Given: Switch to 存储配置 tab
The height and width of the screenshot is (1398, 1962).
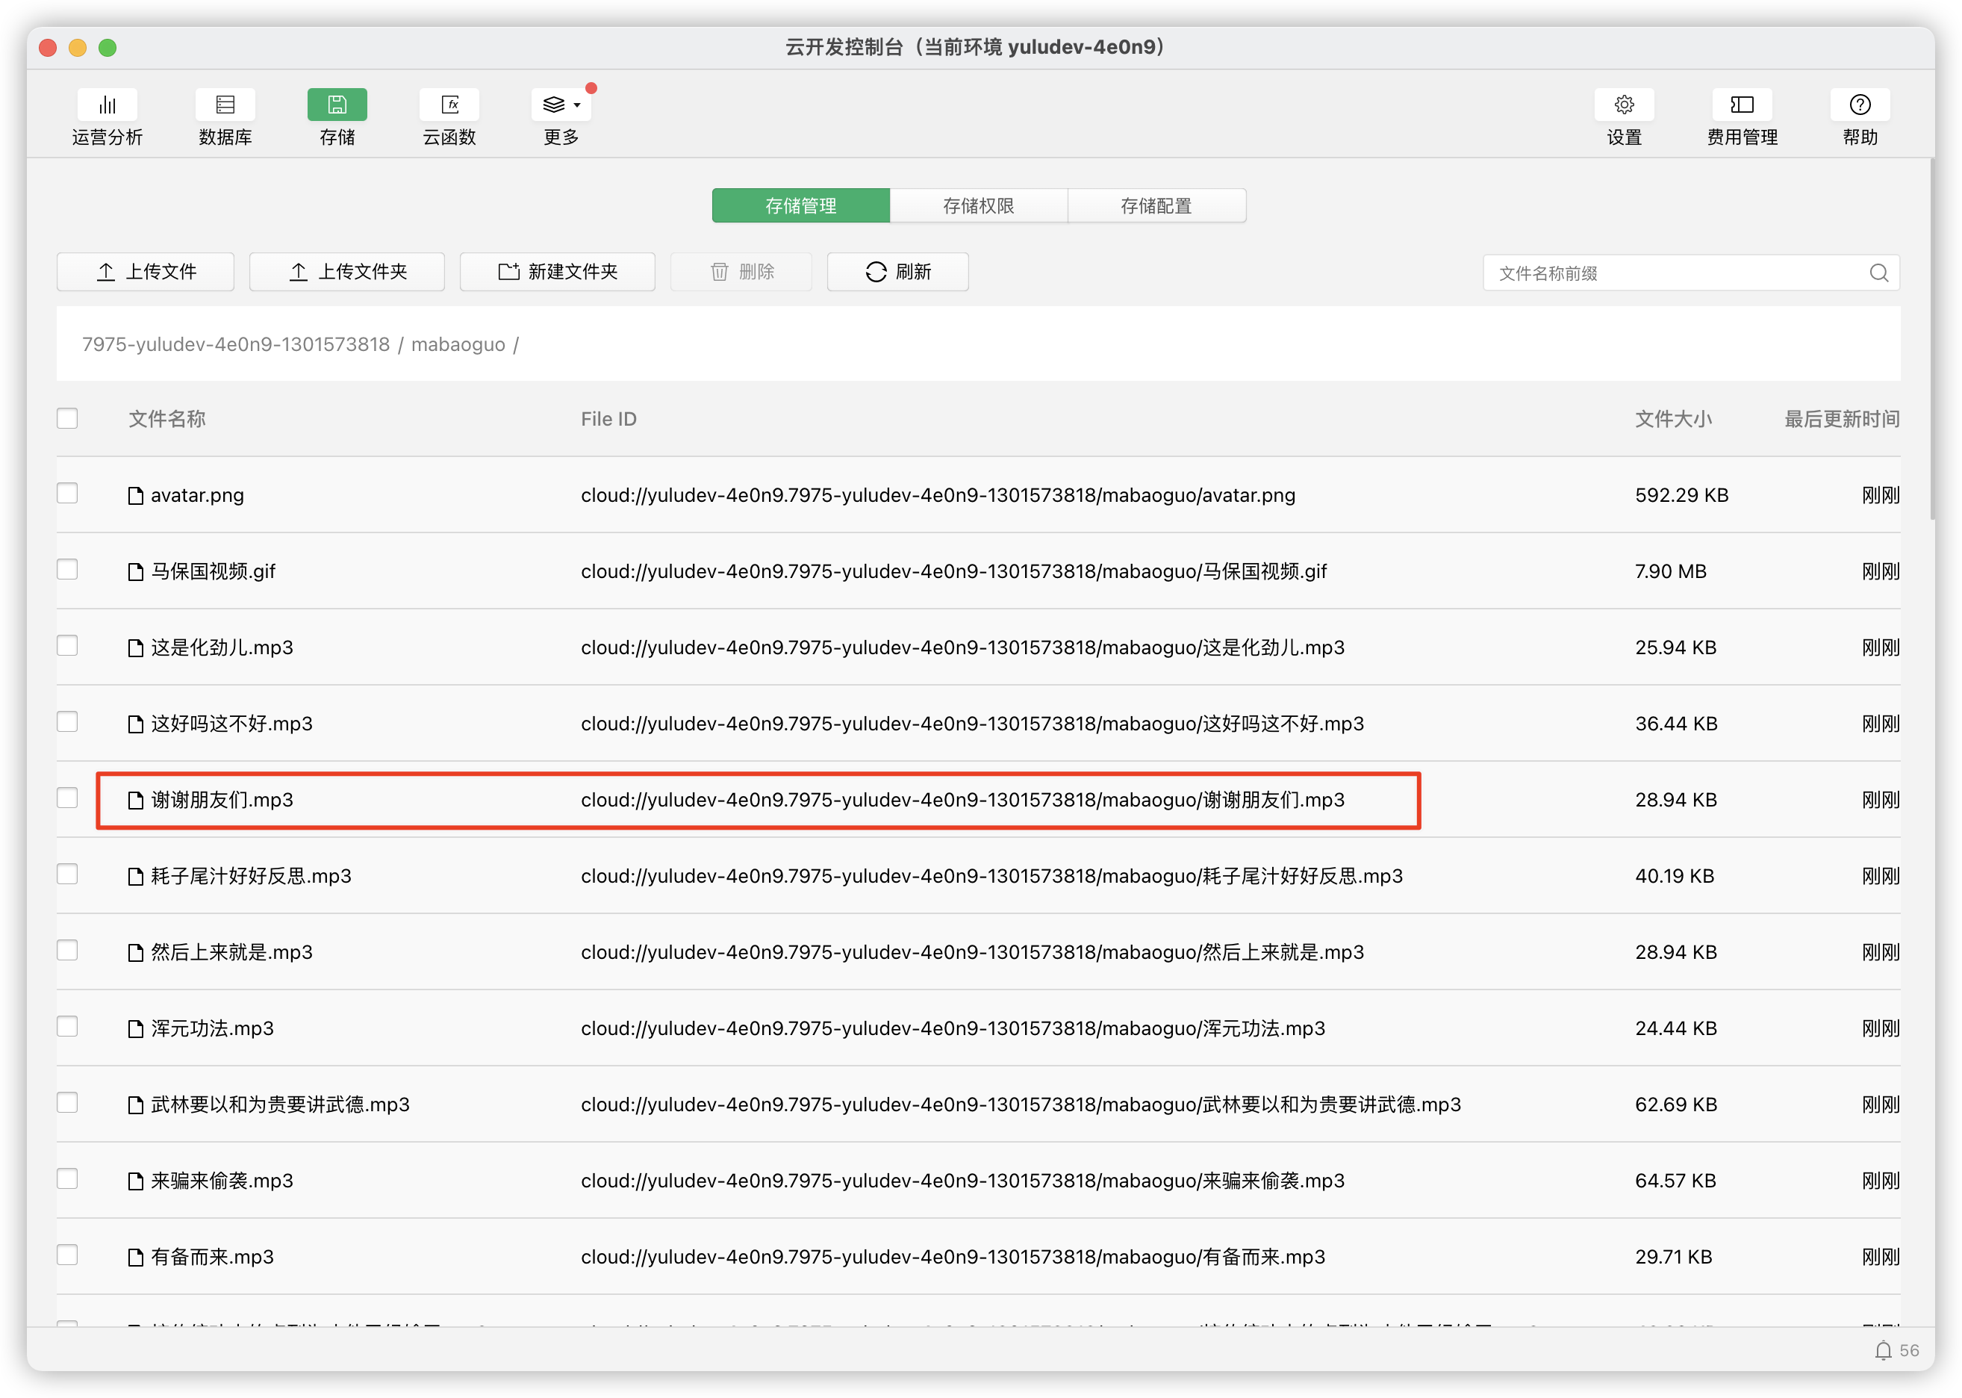Looking at the screenshot, I should coord(1156,205).
